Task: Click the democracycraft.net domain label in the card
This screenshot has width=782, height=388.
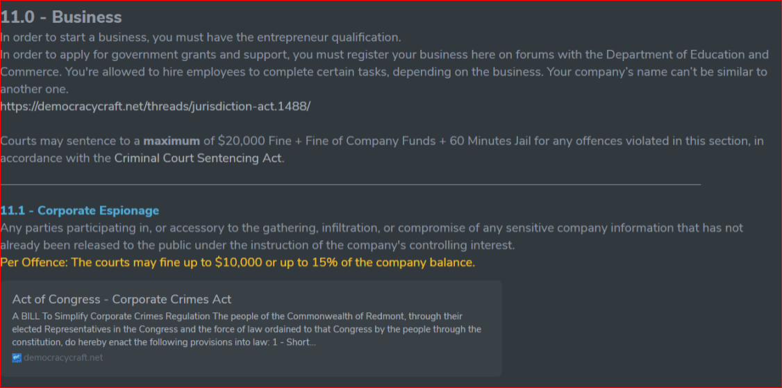Action: (63, 357)
